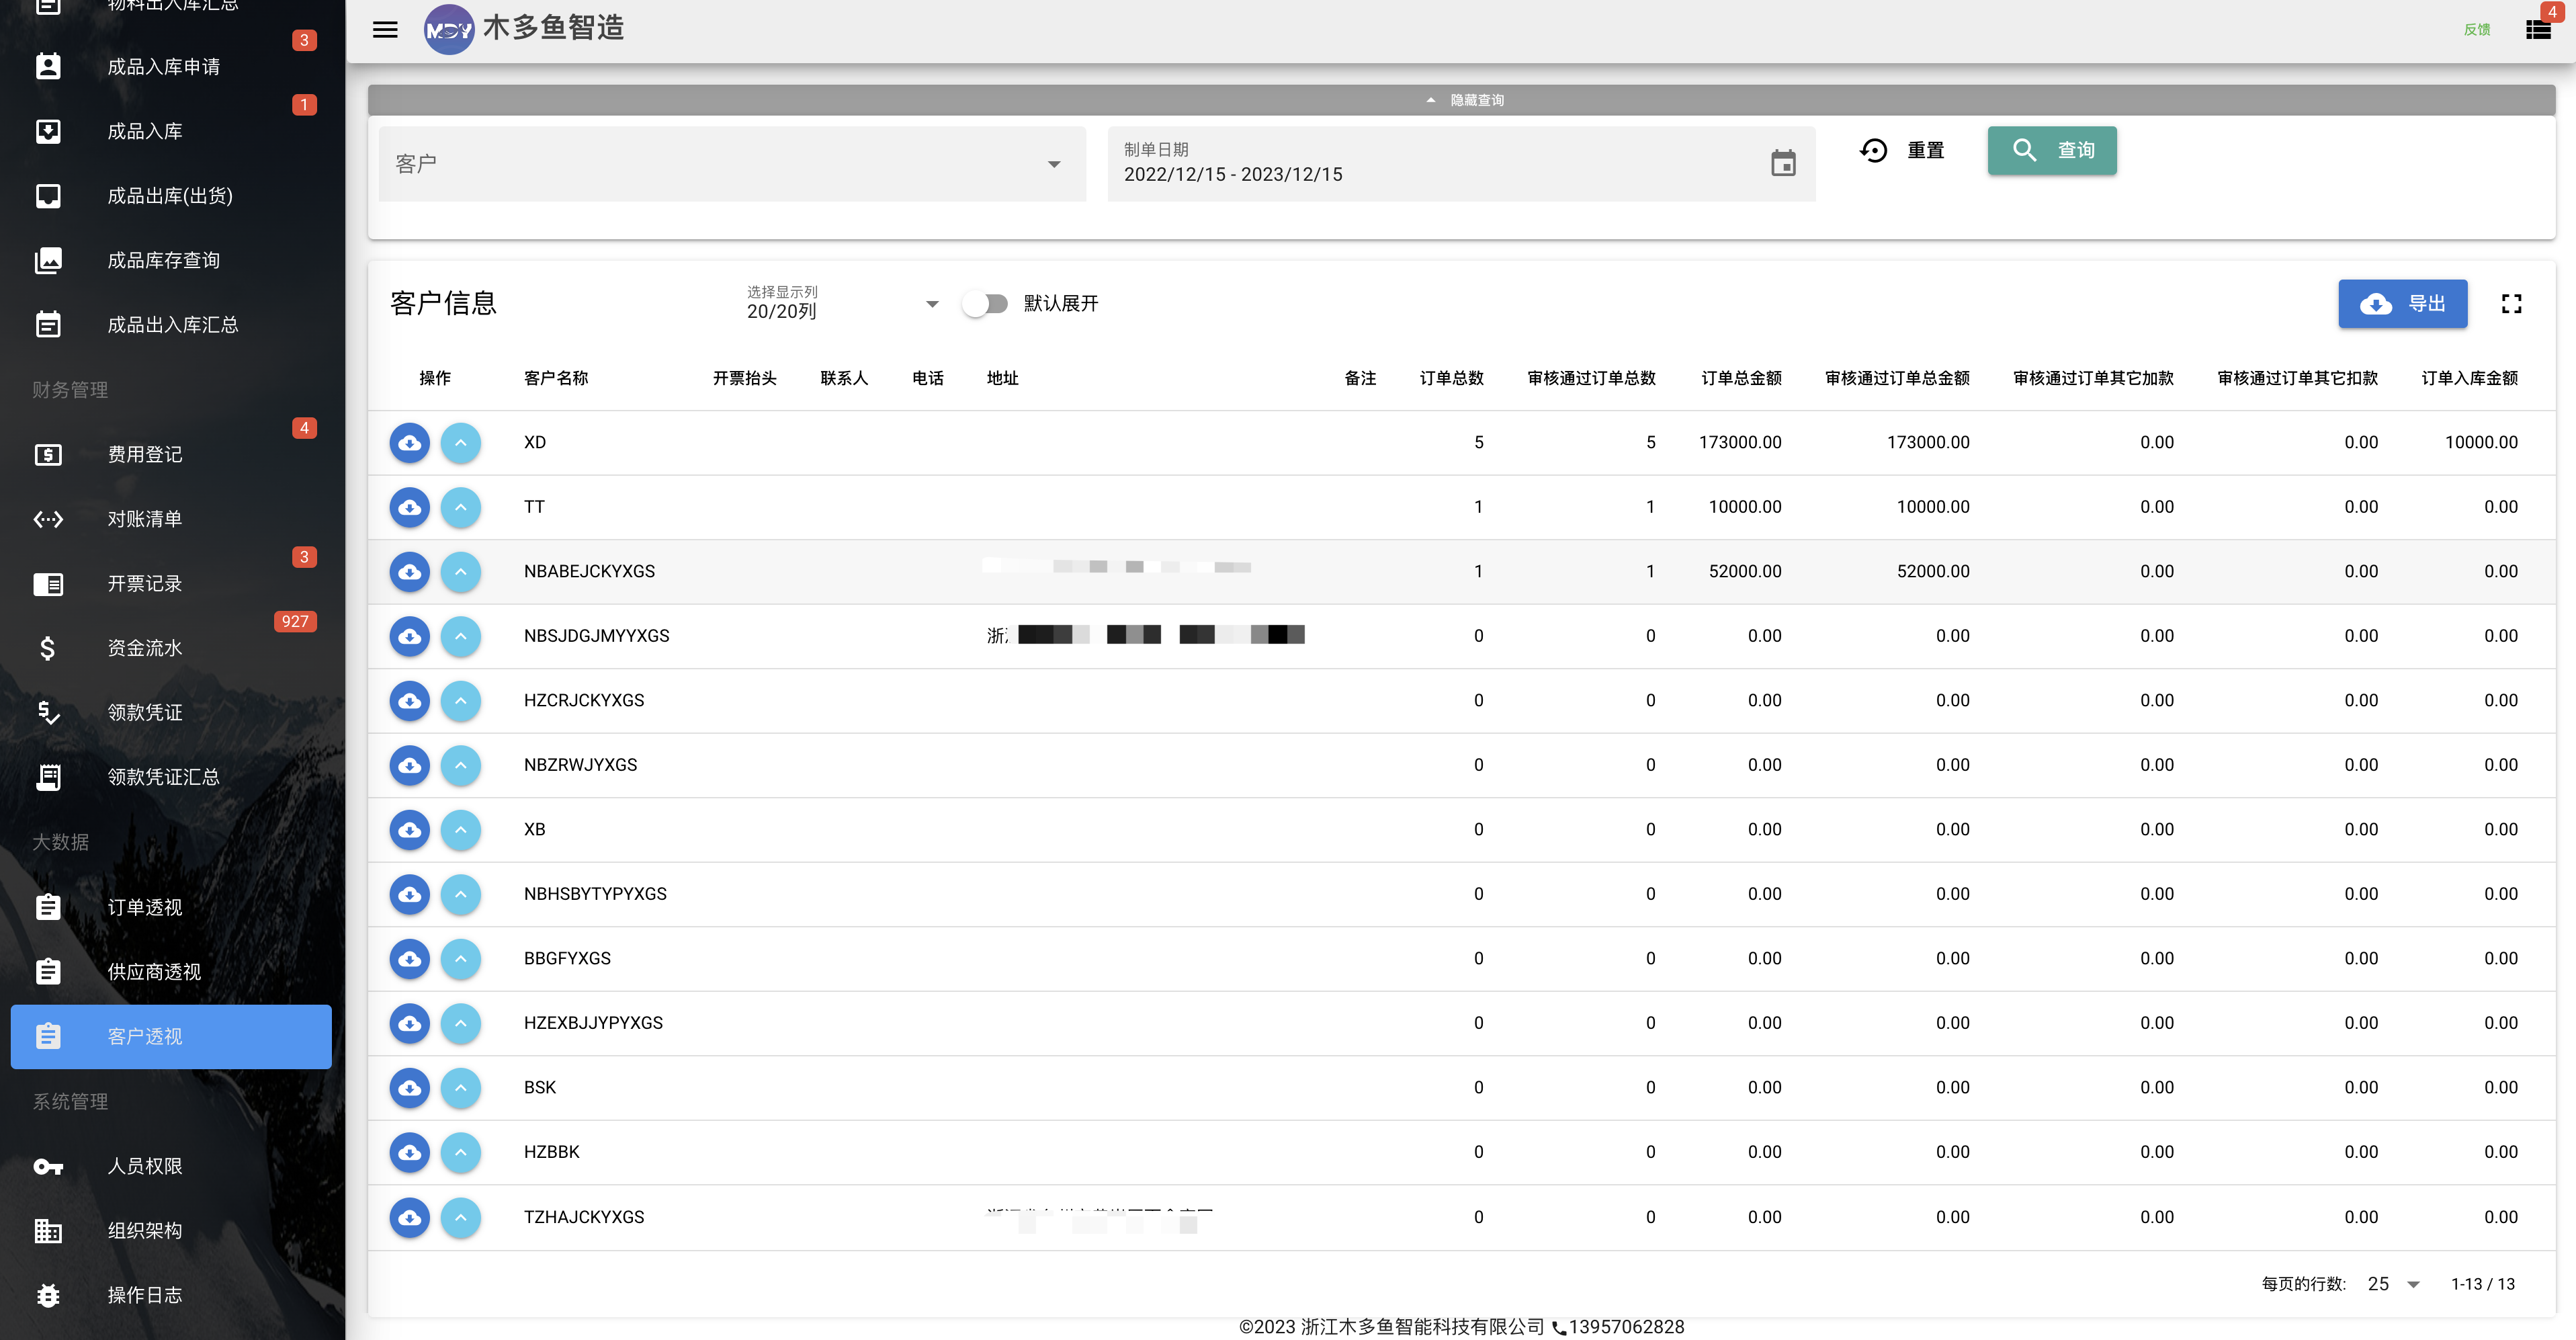The image size is (2576, 1340).
Task: Toggle the 默认展开 switch
Action: [x=985, y=303]
